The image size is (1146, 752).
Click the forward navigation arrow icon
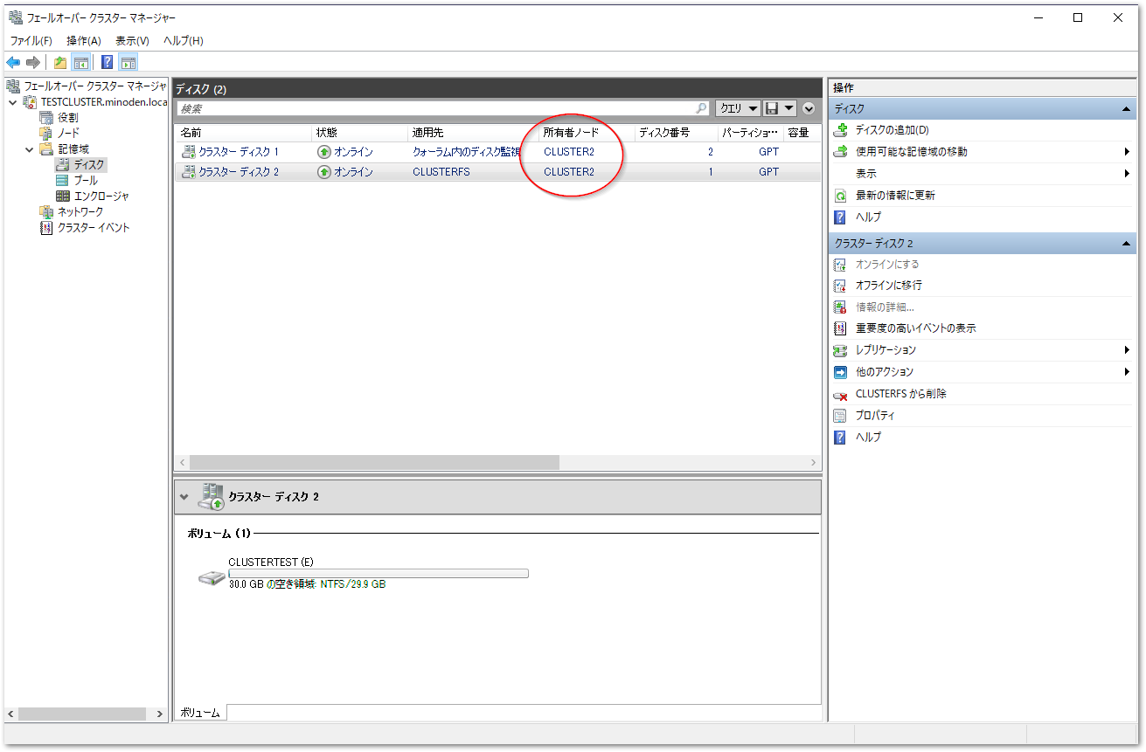coord(34,62)
